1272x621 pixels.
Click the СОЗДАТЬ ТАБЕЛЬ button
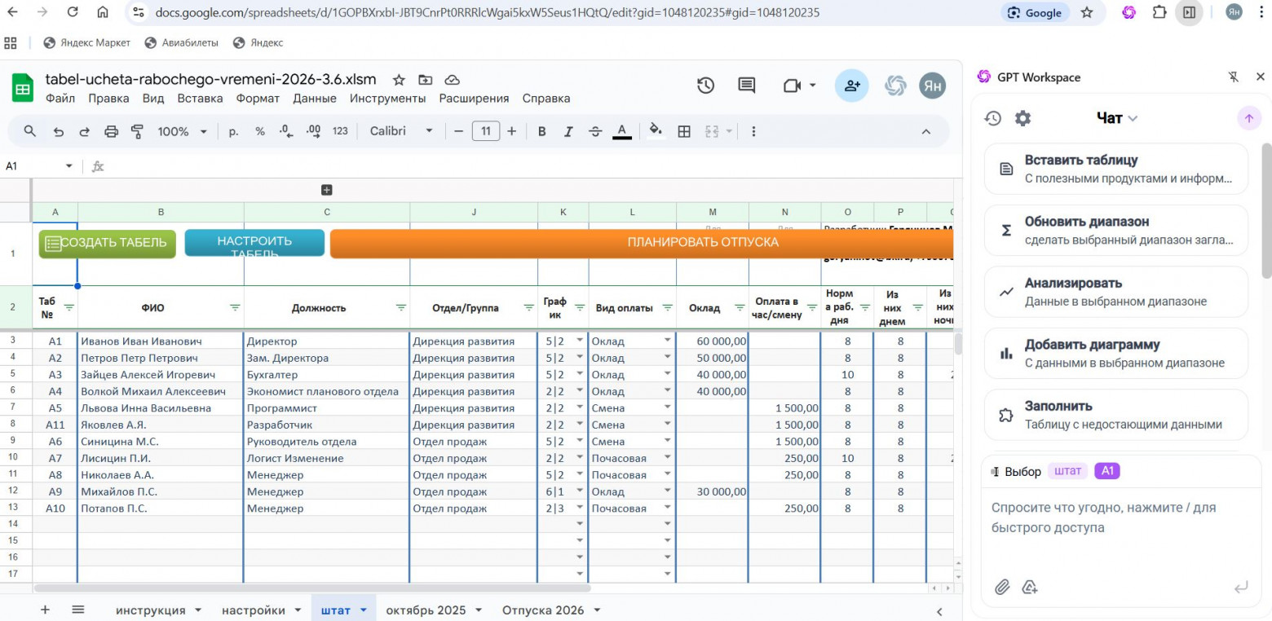pyautogui.click(x=107, y=243)
